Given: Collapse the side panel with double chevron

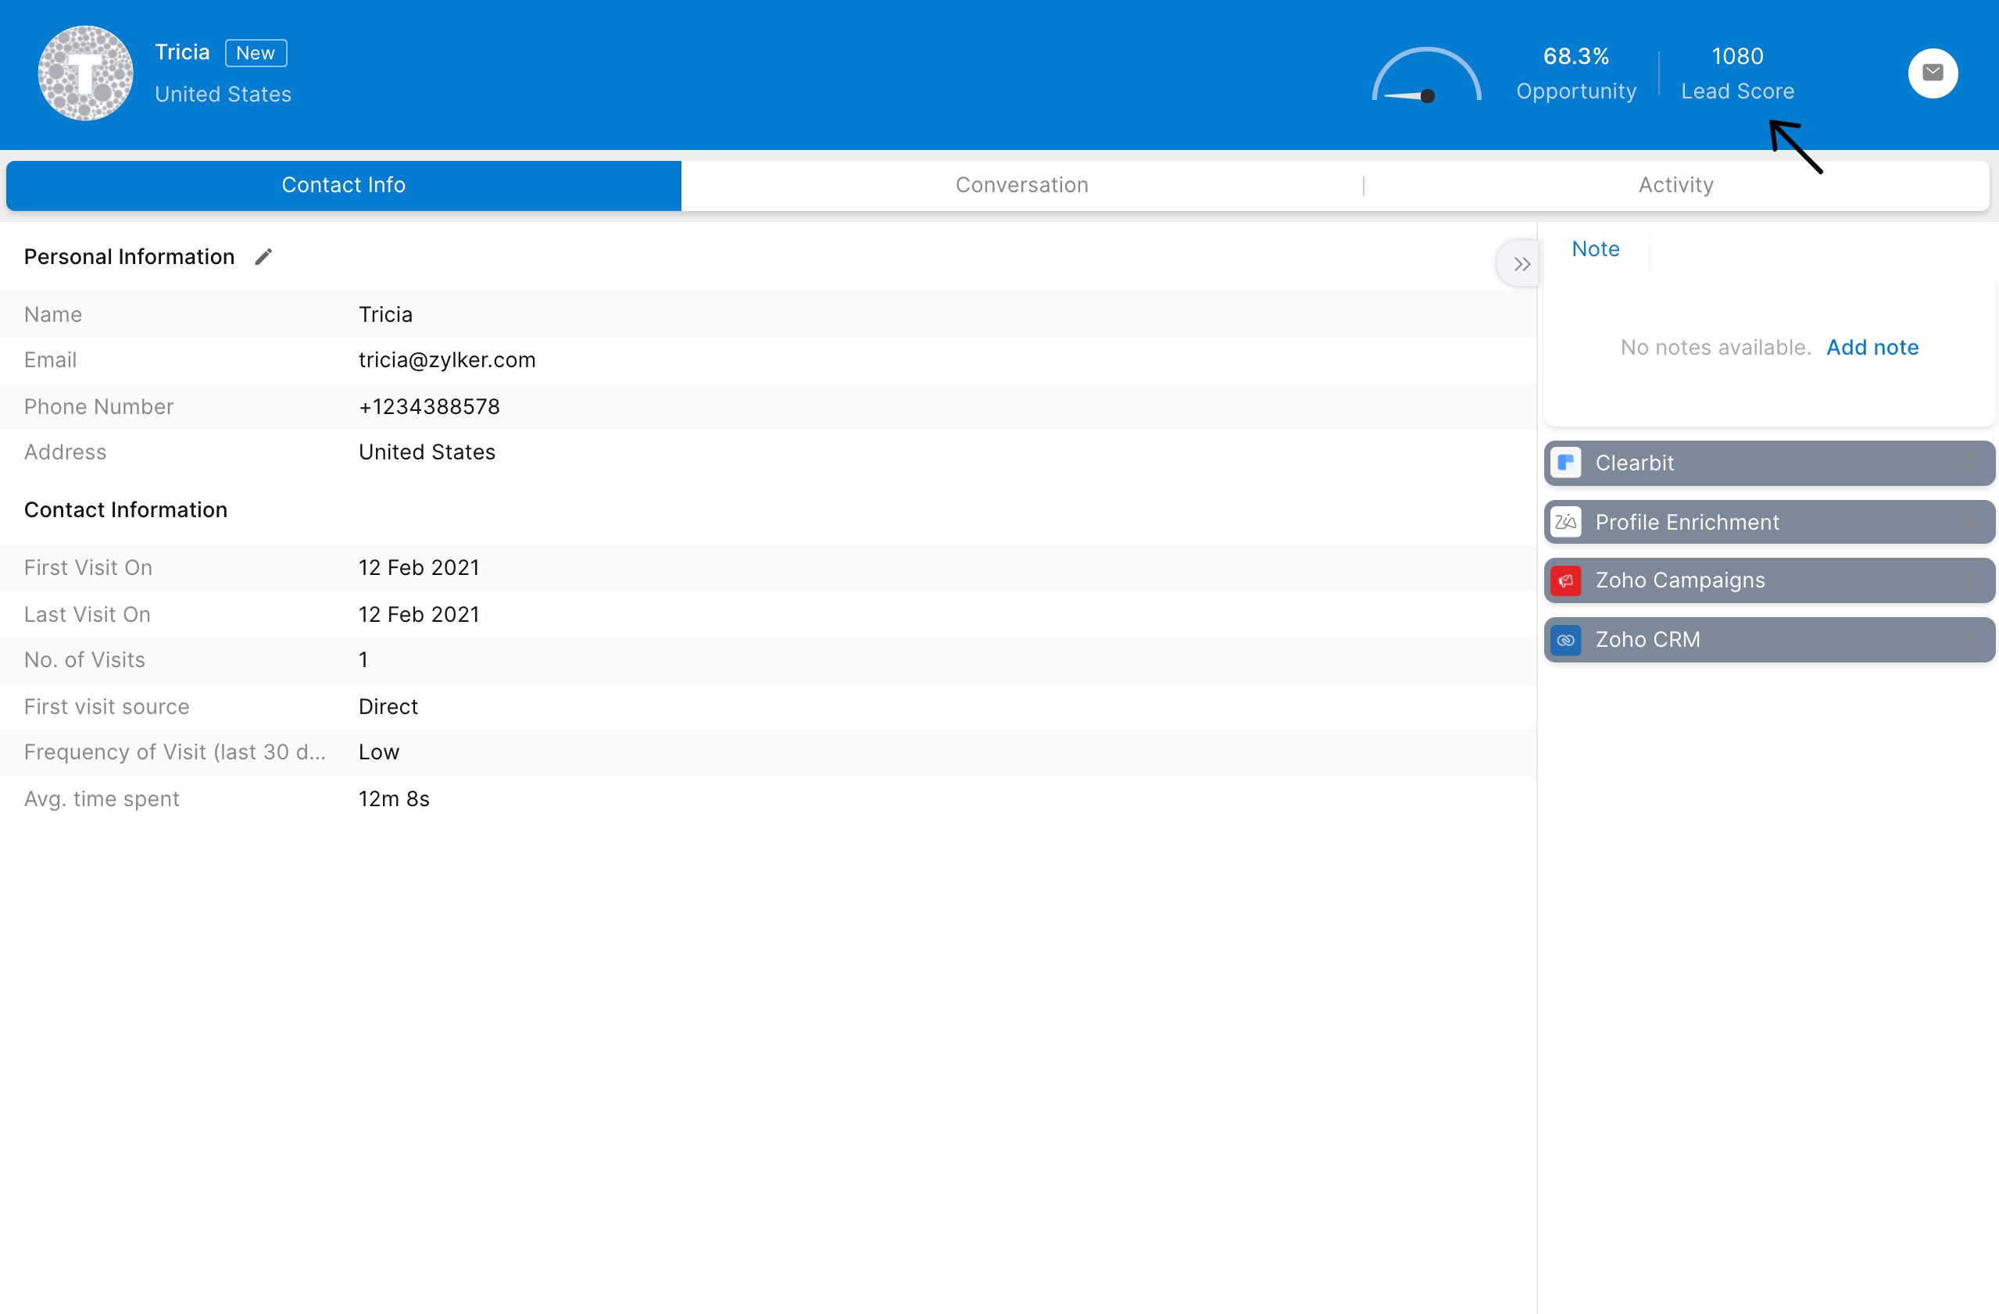Looking at the screenshot, I should (1521, 265).
